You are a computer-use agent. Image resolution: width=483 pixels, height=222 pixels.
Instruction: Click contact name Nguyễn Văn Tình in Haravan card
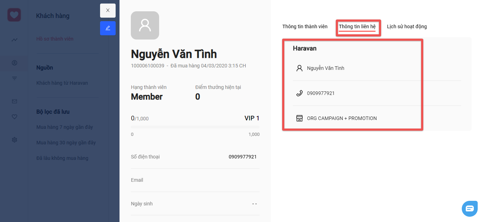pyautogui.click(x=326, y=68)
